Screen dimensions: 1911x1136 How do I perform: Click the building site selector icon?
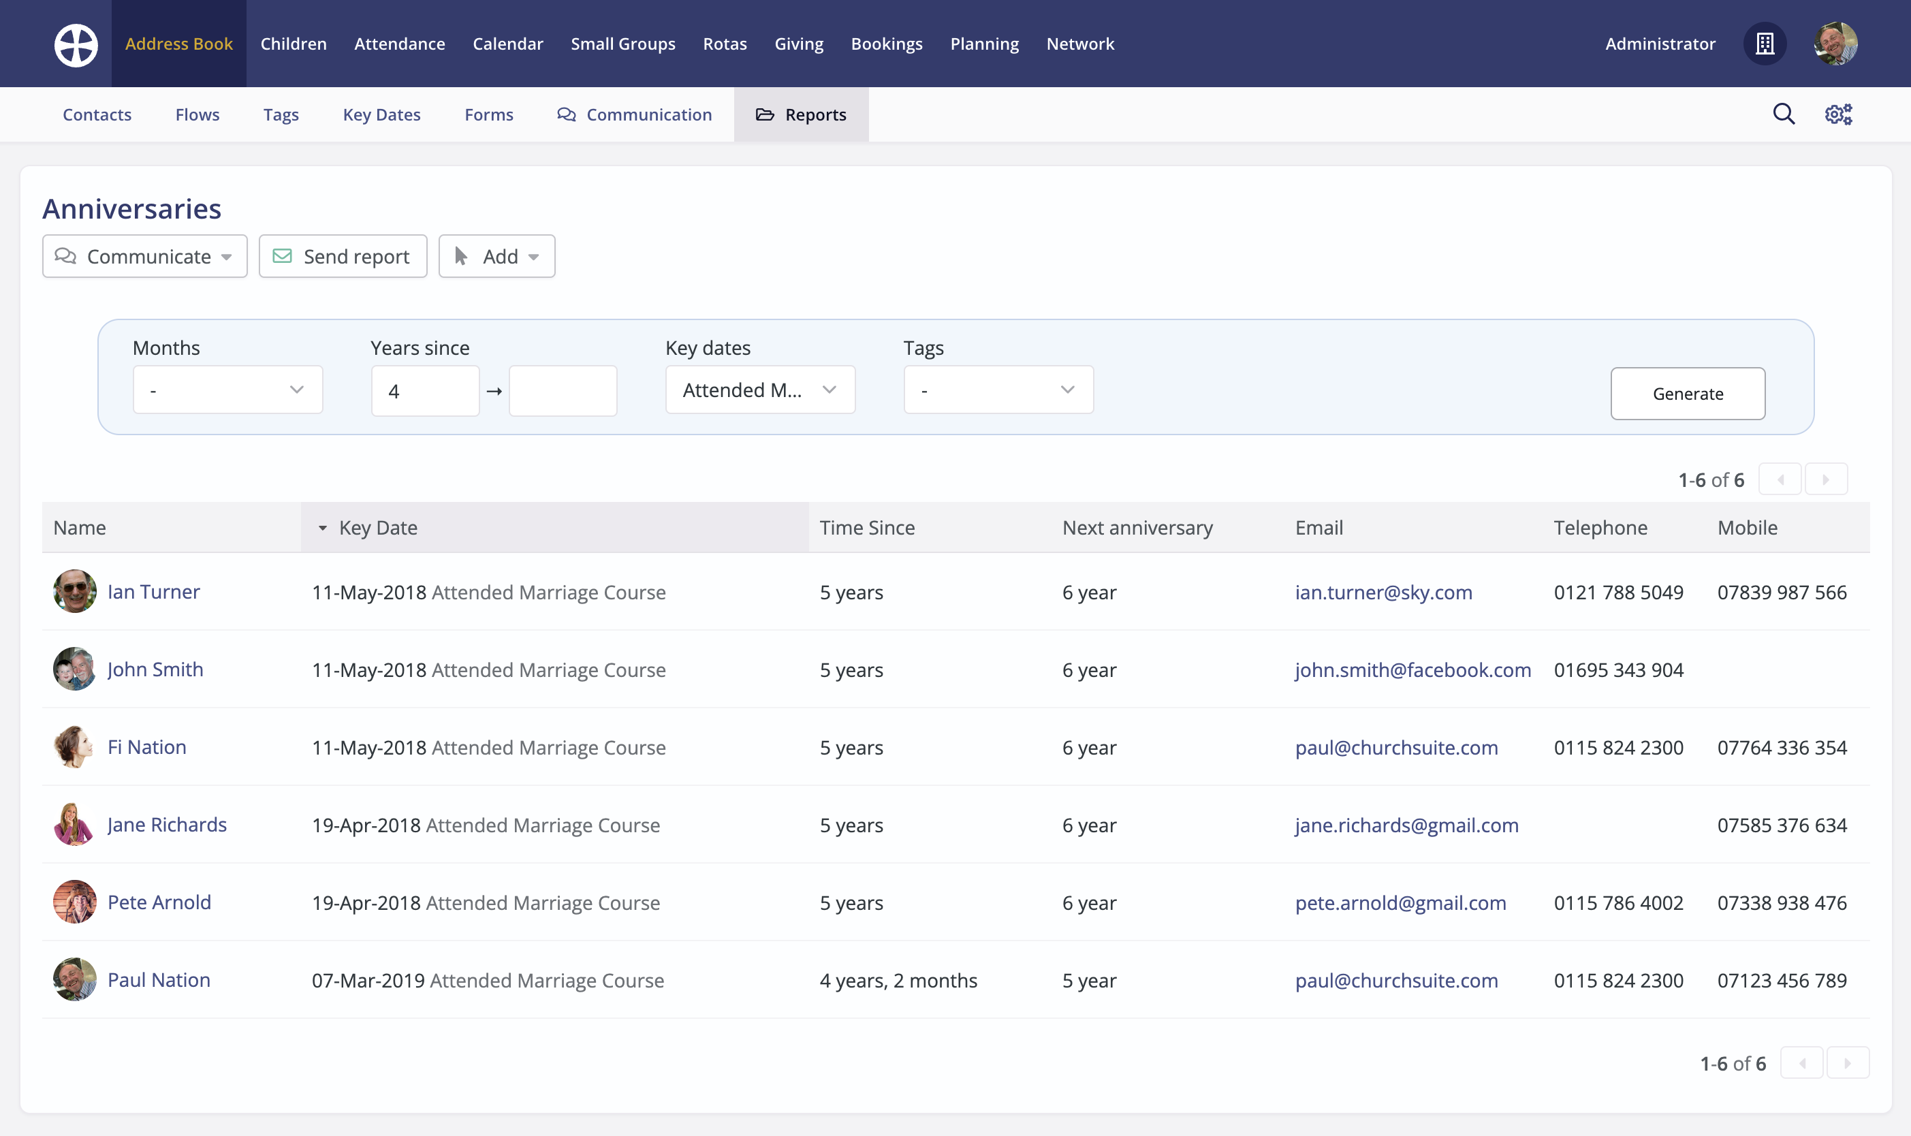[x=1765, y=44]
